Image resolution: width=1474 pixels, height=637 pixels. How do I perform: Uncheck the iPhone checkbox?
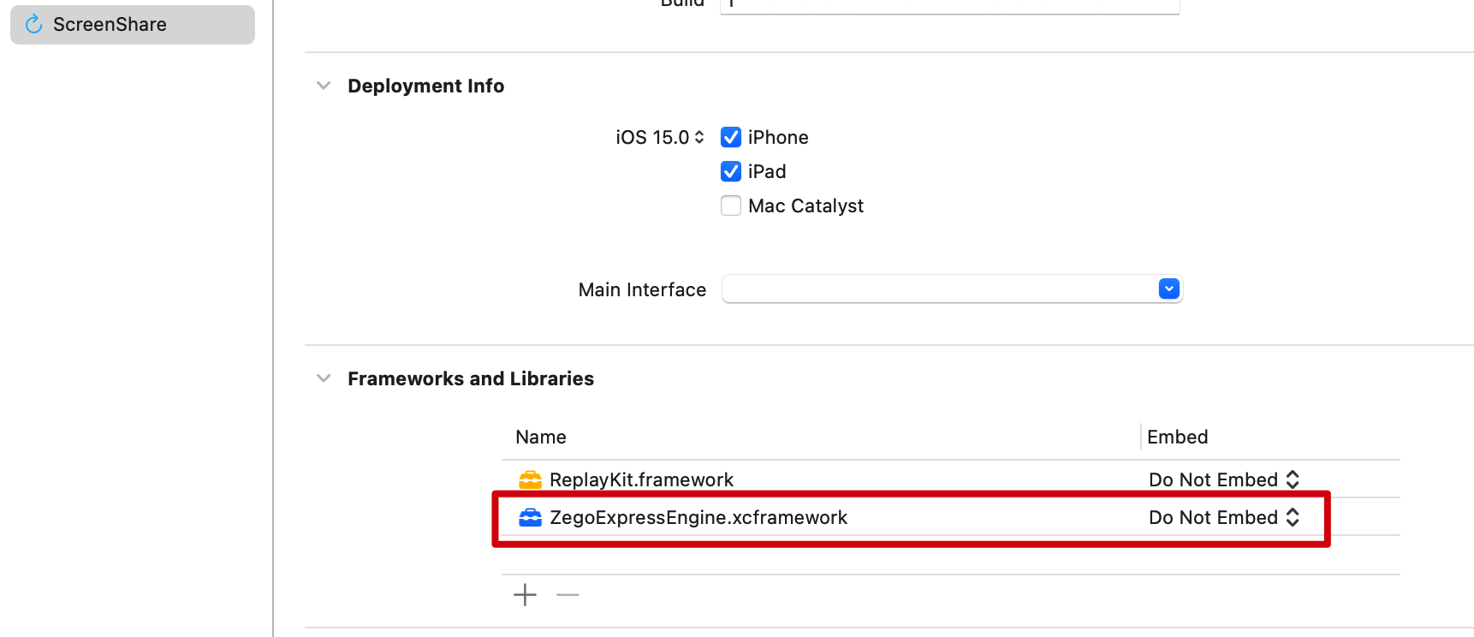click(x=731, y=137)
